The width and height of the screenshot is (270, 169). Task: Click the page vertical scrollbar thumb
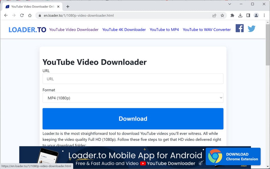click(x=268, y=45)
